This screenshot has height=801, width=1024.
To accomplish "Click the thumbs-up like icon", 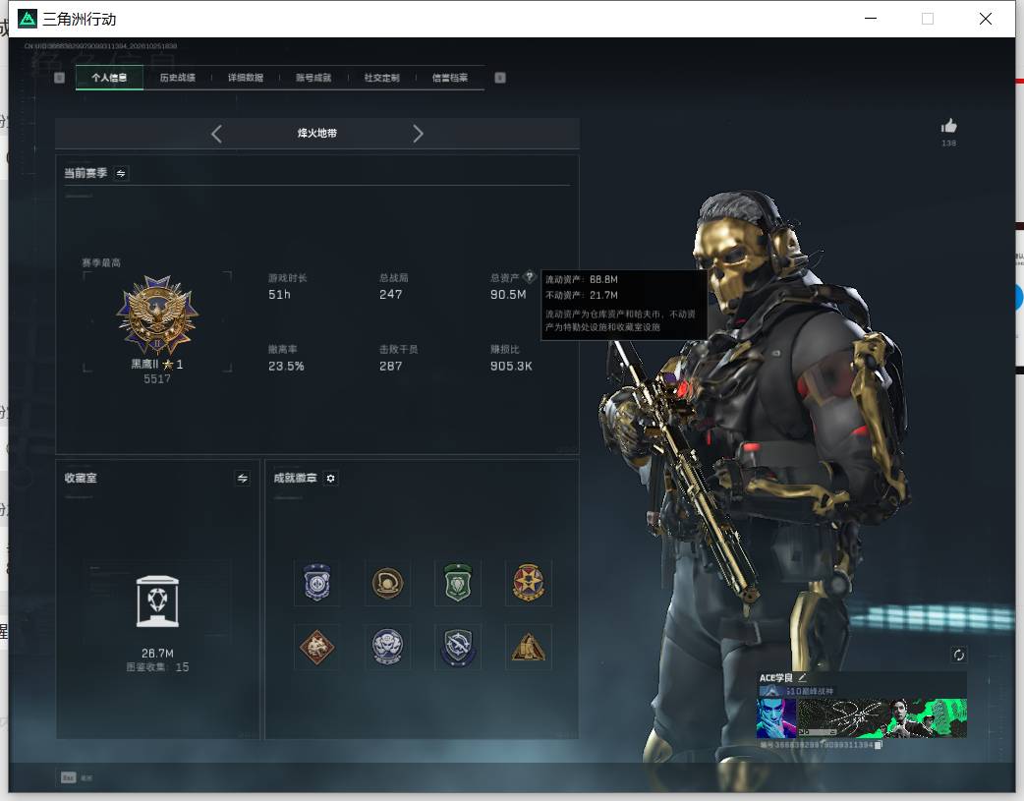I will [x=949, y=126].
